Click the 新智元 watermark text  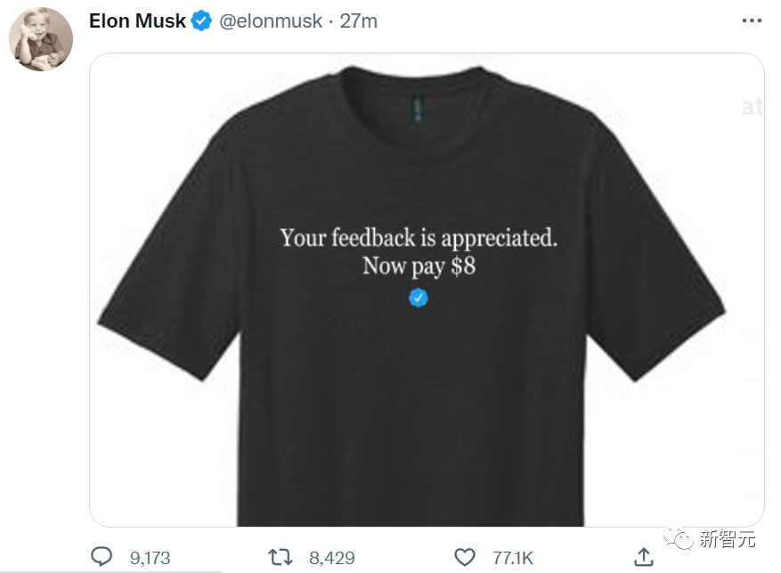click(x=727, y=538)
